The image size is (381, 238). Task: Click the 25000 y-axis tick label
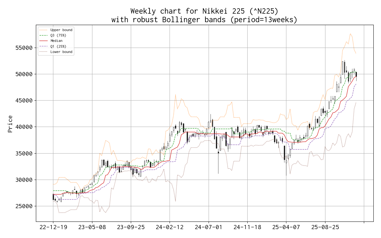24,206
